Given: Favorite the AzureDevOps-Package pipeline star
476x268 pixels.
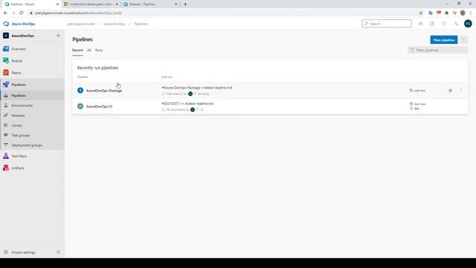Looking at the screenshot, I should click(x=450, y=91).
